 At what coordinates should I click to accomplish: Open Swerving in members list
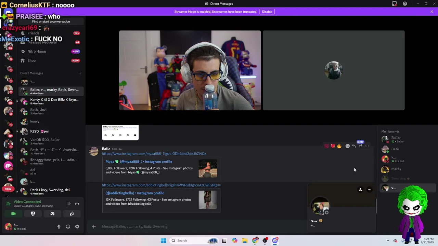coord(409,178)
